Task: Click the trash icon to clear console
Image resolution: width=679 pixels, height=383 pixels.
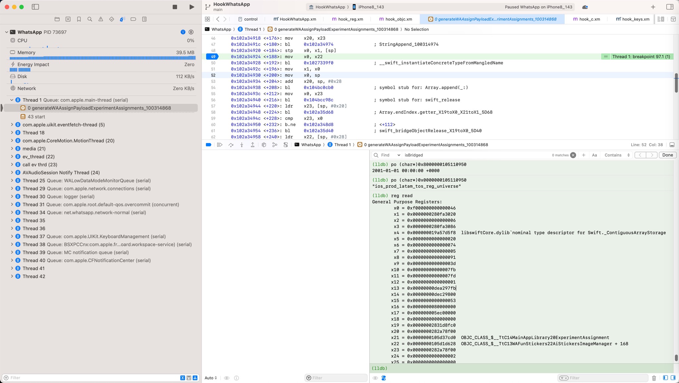Action: 654,378
